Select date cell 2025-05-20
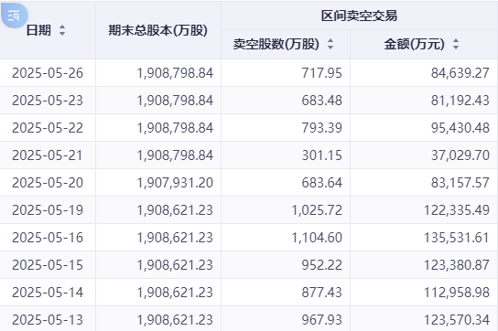The height and width of the screenshot is (331, 498). click(48, 183)
